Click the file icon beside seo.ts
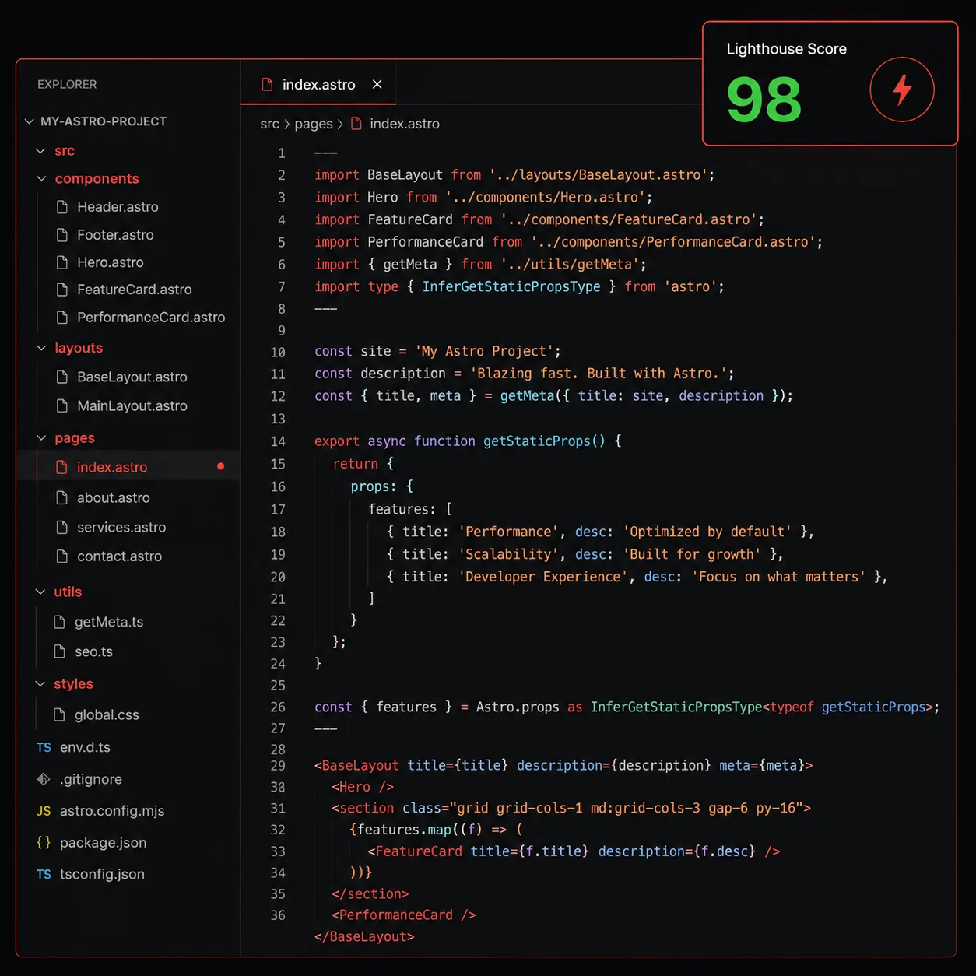The image size is (976, 976). pyautogui.click(x=59, y=651)
